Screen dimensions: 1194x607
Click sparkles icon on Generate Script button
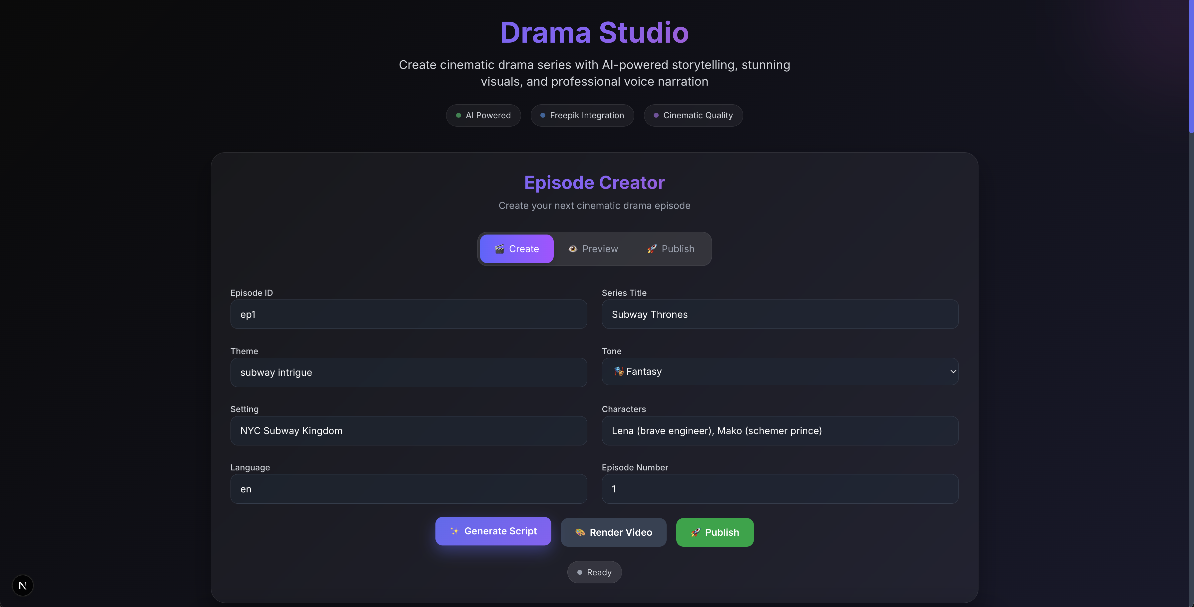click(x=454, y=531)
